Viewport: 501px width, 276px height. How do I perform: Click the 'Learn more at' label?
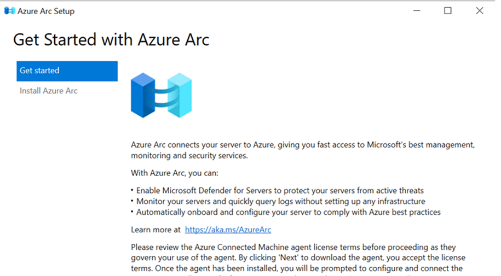point(155,230)
